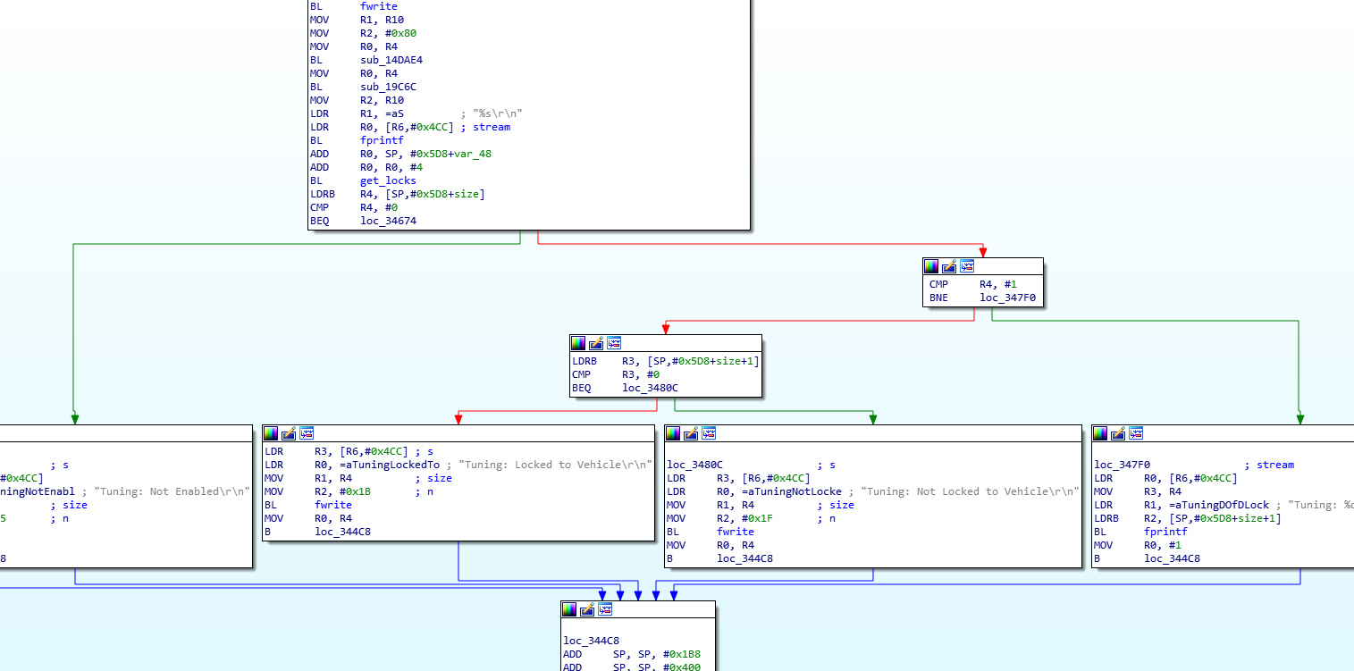
Task: Select the #0x1B immediate value
Action: [x=355, y=491]
